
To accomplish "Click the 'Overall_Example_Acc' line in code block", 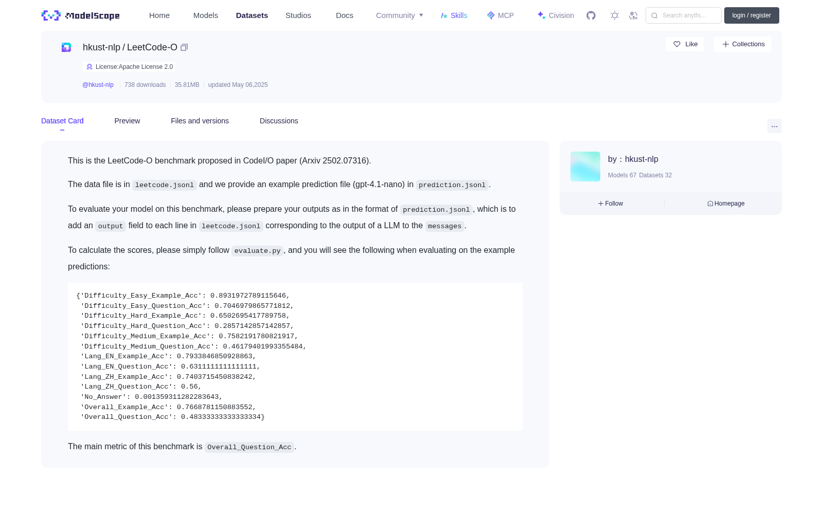I will 168,407.
